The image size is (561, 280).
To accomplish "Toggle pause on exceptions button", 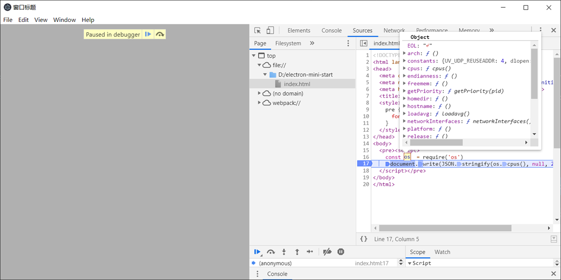I will [341, 252].
